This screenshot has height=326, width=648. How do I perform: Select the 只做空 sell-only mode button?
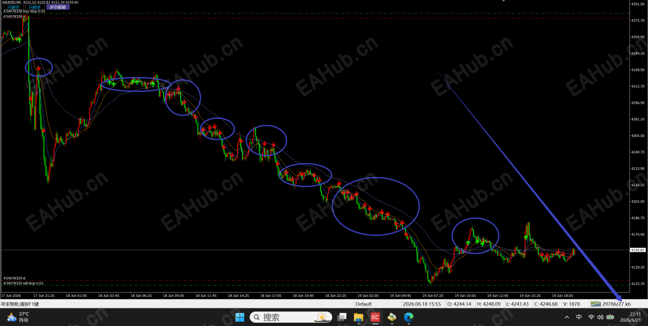click(x=12, y=8)
